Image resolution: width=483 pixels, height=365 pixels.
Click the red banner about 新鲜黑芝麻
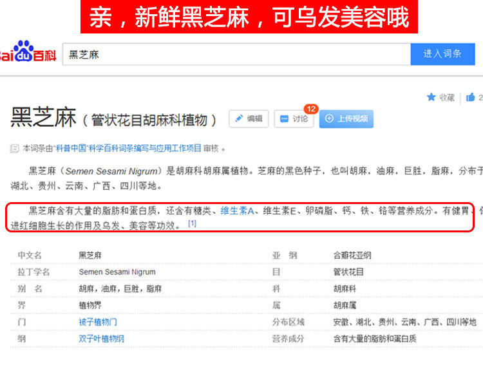[249, 17]
